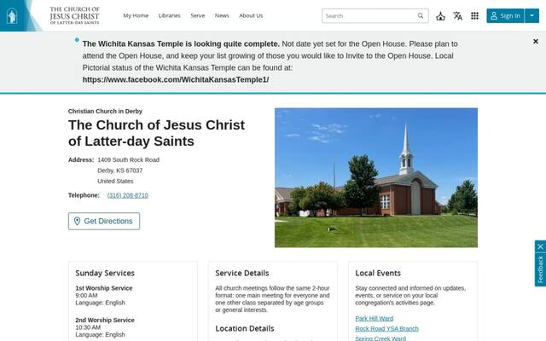546x341 pixels.
Task: Click the 10:30 AM service time
Action: (88, 327)
